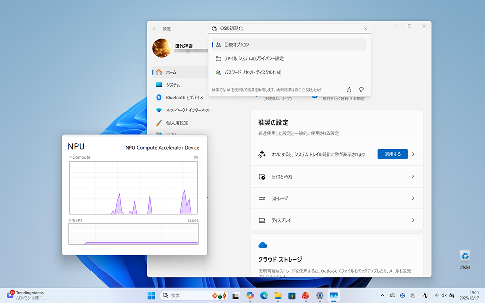Open the ディスプレイ setting row
485x303 pixels.
(x=337, y=220)
